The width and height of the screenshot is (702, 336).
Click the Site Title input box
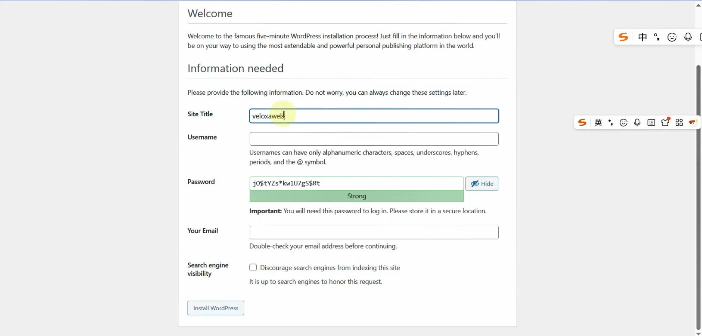coord(374,116)
